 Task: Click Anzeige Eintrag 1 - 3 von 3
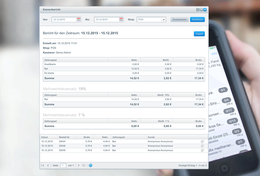point(193,165)
